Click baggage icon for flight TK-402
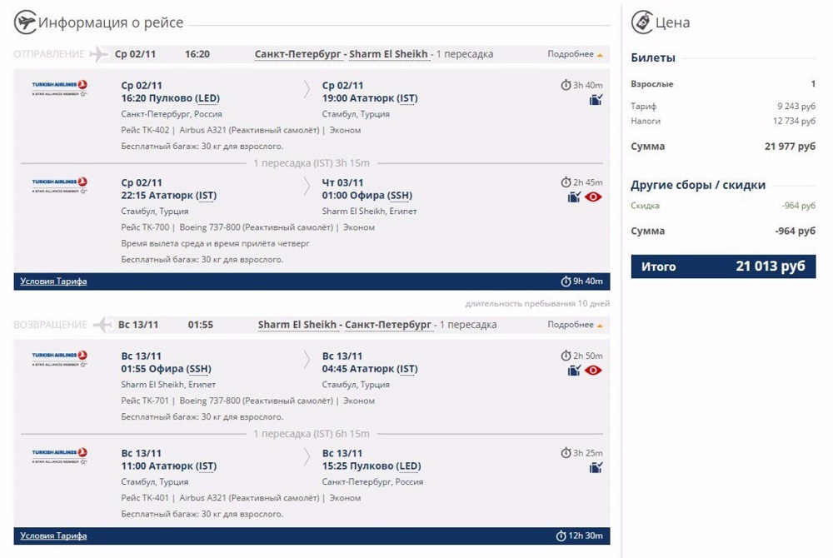The width and height of the screenshot is (833, 558). (x=595, y=100)
